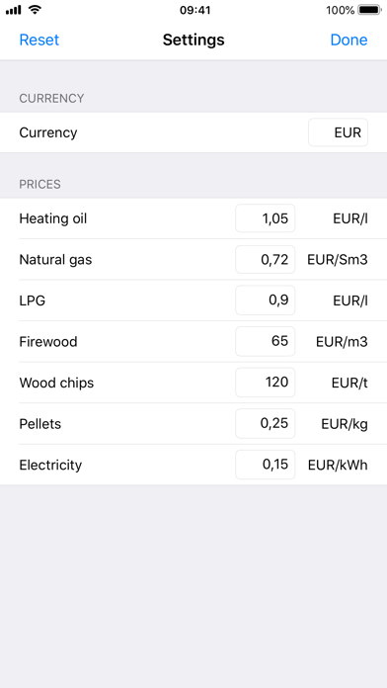Edit the Firewood price field
The width and height of the screenshot is (387, 688).
266,341
